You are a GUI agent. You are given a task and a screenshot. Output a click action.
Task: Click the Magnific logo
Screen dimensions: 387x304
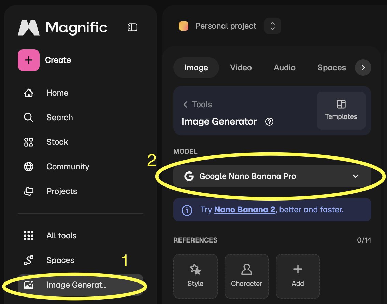pyautogui.click(x=62, y=27)
